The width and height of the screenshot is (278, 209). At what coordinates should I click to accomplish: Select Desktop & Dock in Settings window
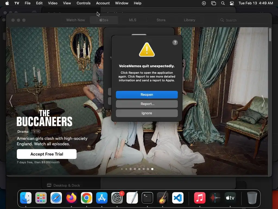point(64,185)
